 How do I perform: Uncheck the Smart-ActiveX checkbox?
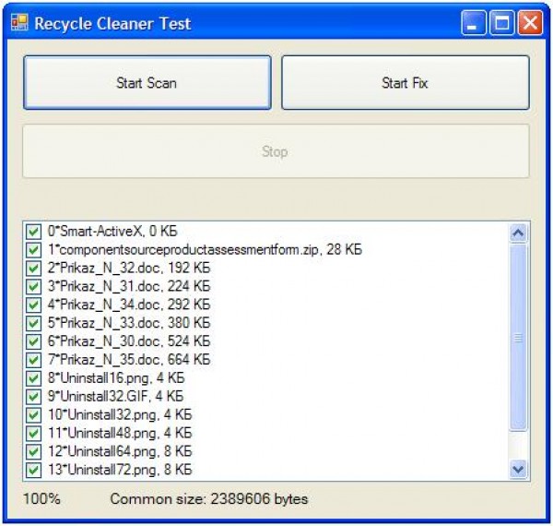click(x=34, y=232)
